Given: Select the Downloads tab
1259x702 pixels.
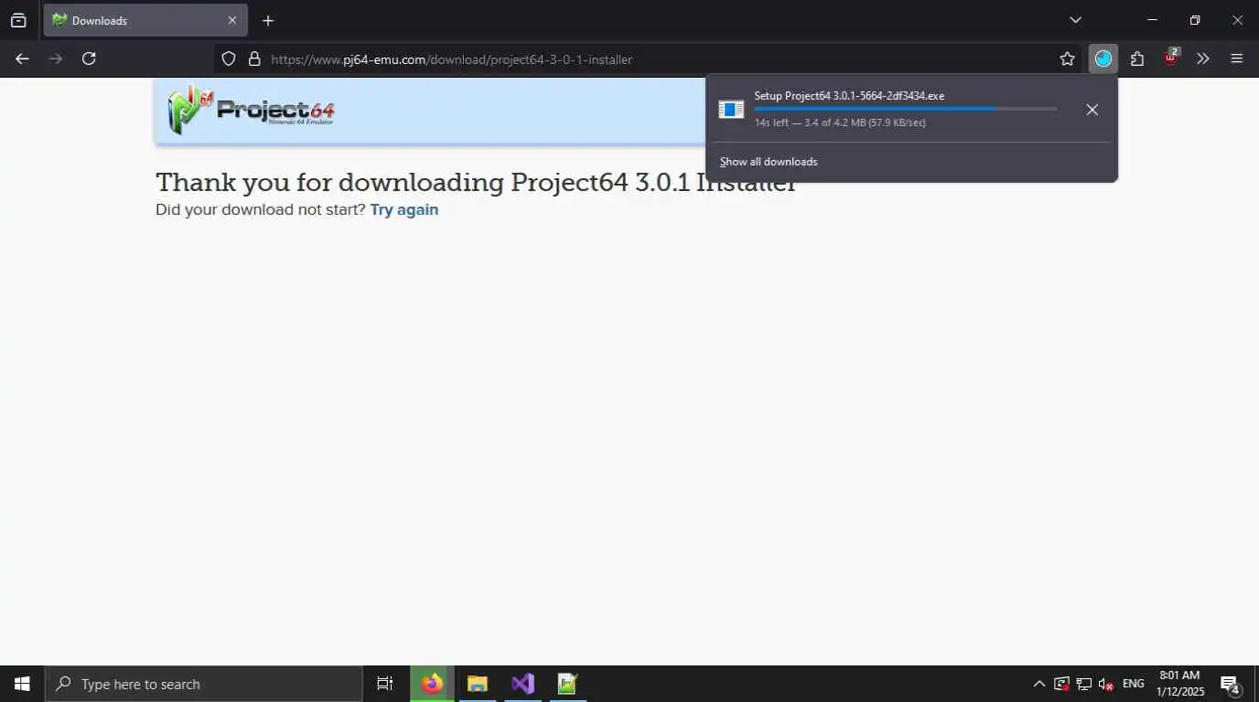Looking at the screenshot, I should [x=145, y=20].
